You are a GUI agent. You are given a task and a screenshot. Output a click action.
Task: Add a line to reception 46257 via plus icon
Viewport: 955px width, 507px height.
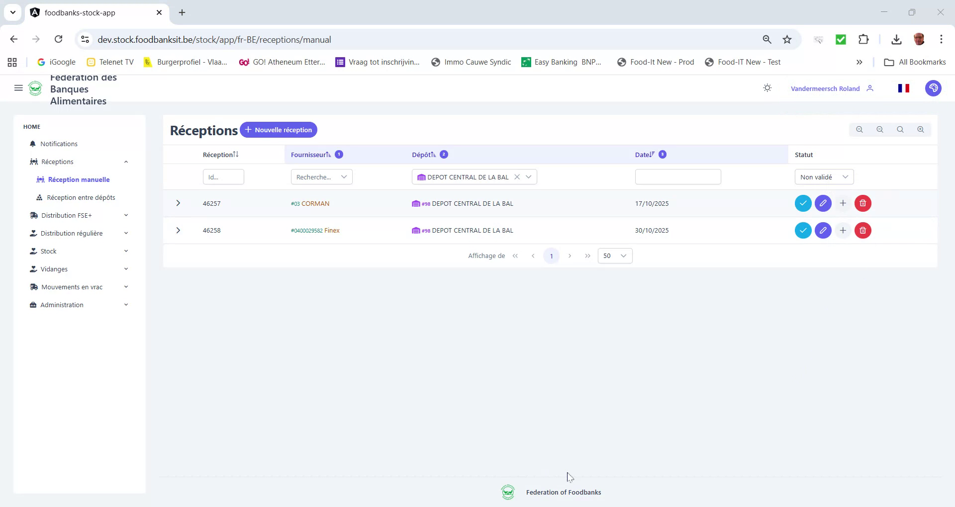(843, 203)
